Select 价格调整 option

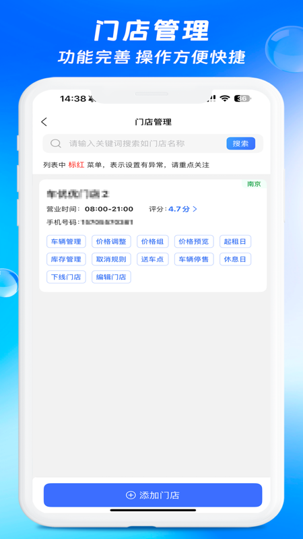click(x=111, y=241)
